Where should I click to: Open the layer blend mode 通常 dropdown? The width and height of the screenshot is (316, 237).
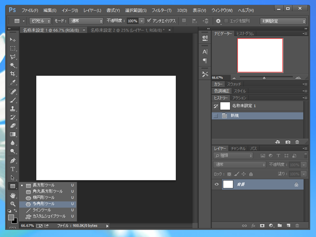pyautogui.click(x=239, y=165)
